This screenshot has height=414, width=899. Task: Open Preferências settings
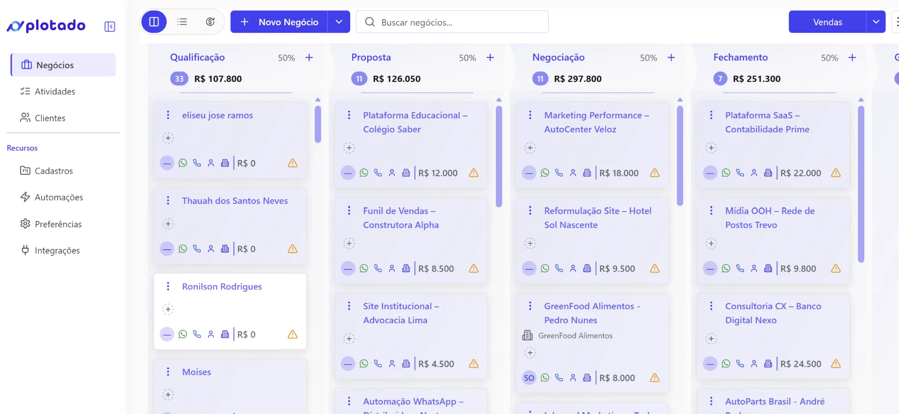[x=51, y=224]
